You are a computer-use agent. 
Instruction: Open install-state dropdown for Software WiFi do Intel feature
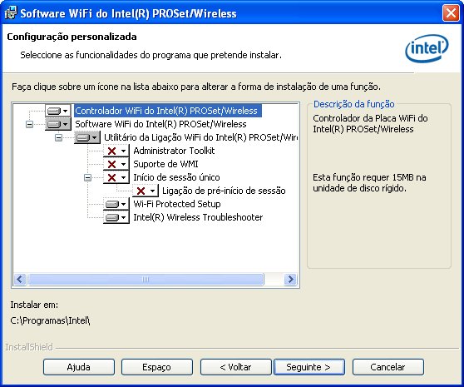[x=58, y=124]
